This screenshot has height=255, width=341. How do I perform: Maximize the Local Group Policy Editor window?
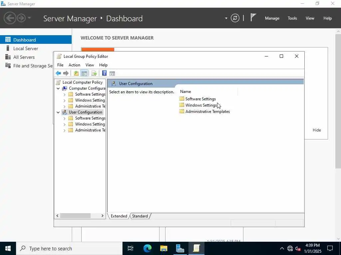281,56
